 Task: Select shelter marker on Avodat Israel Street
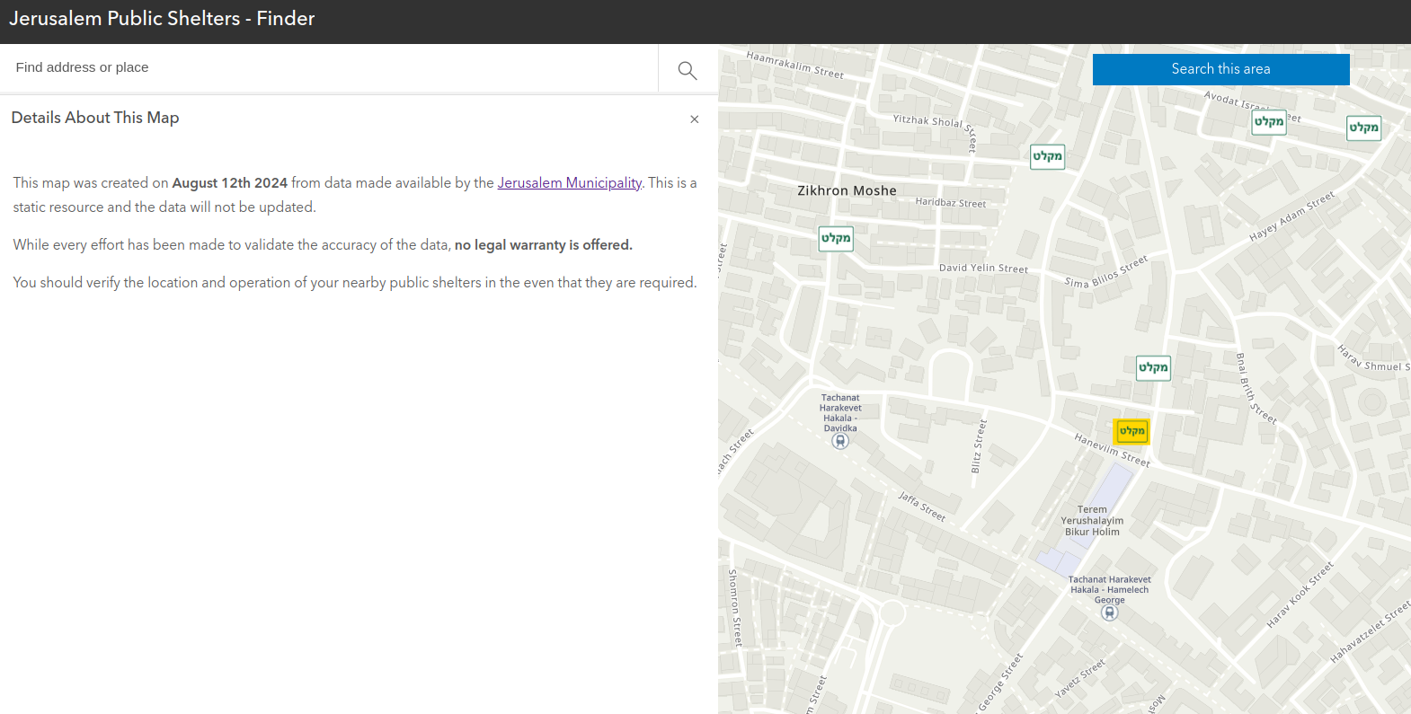1269,122
